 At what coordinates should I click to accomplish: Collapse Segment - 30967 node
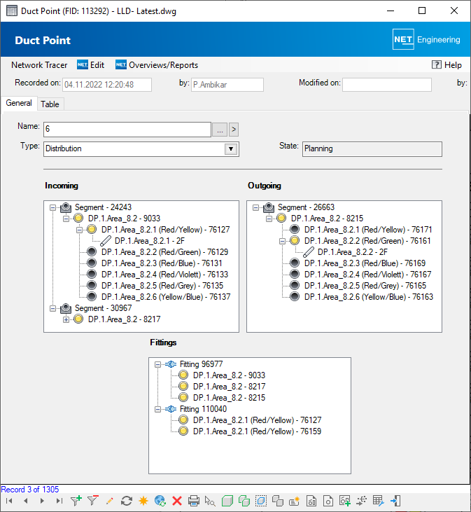52,308
